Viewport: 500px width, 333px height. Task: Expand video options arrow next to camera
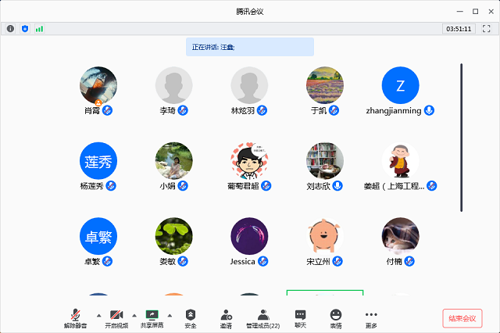[134, 314]
